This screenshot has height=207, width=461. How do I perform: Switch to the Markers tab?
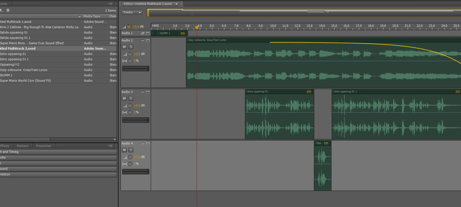[x=22, y=146]
